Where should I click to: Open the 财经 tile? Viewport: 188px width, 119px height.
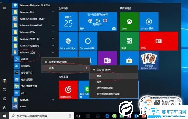point(129,41)
